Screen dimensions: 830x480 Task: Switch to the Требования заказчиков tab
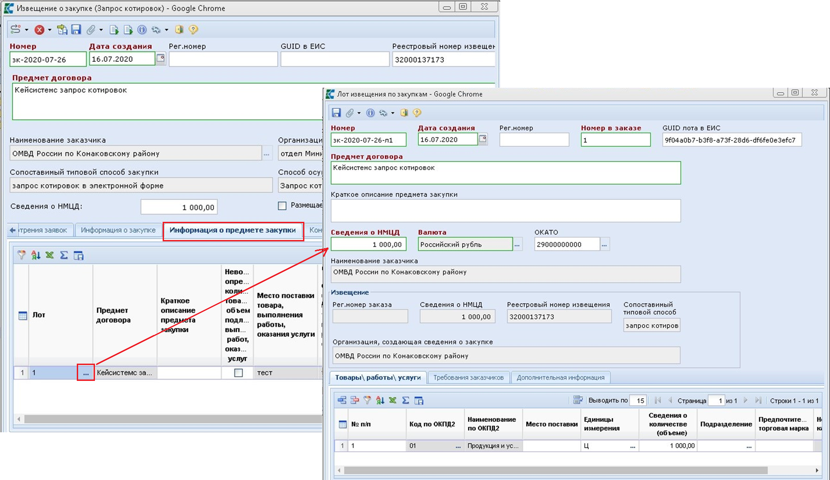point(468,377)
